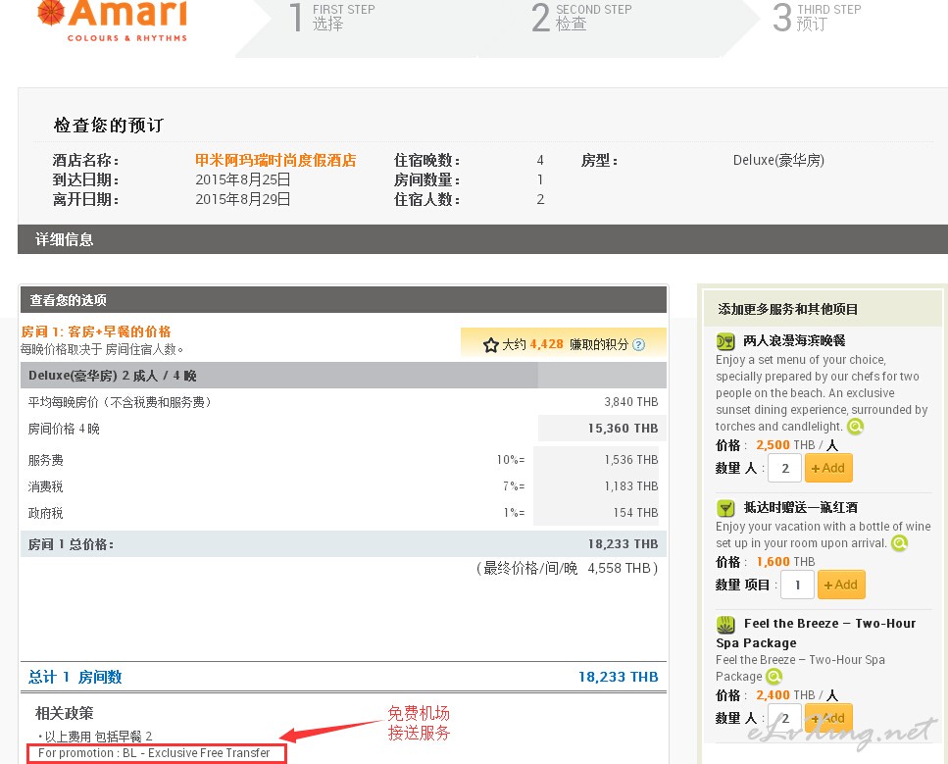Add the Two-Hour Spa Package
Viewport: 948px width, 764px height.
coord(828,718)
